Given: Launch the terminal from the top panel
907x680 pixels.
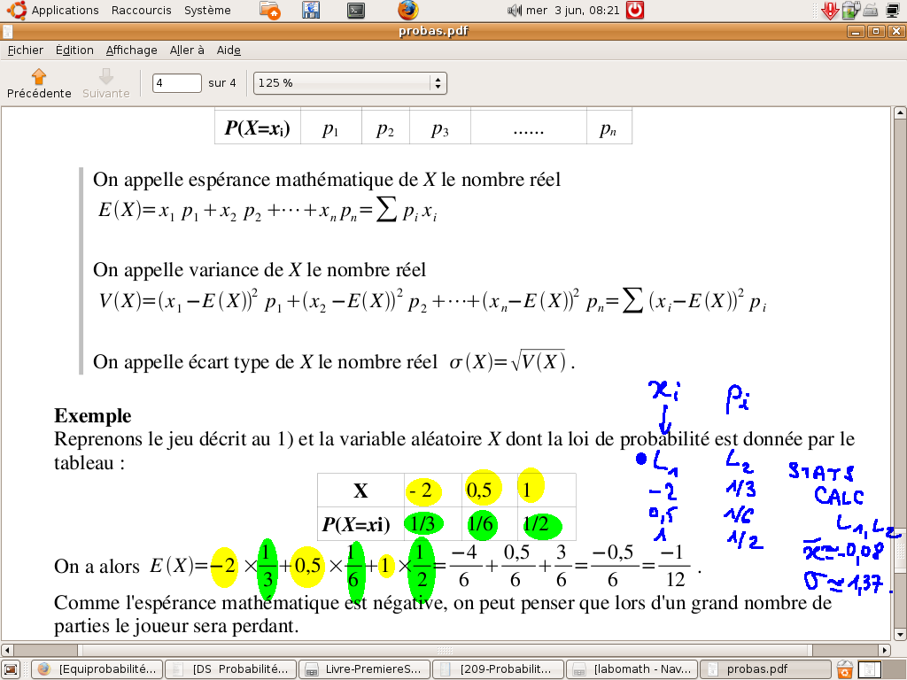Looking at the screenshot, I should pyautogui.click(x=356, y=11).
